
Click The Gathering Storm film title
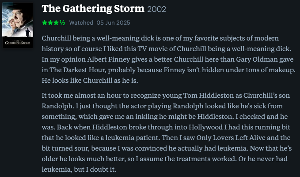93,8
